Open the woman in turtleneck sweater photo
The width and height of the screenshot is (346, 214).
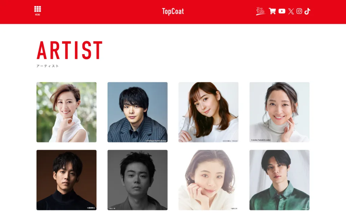279,112
